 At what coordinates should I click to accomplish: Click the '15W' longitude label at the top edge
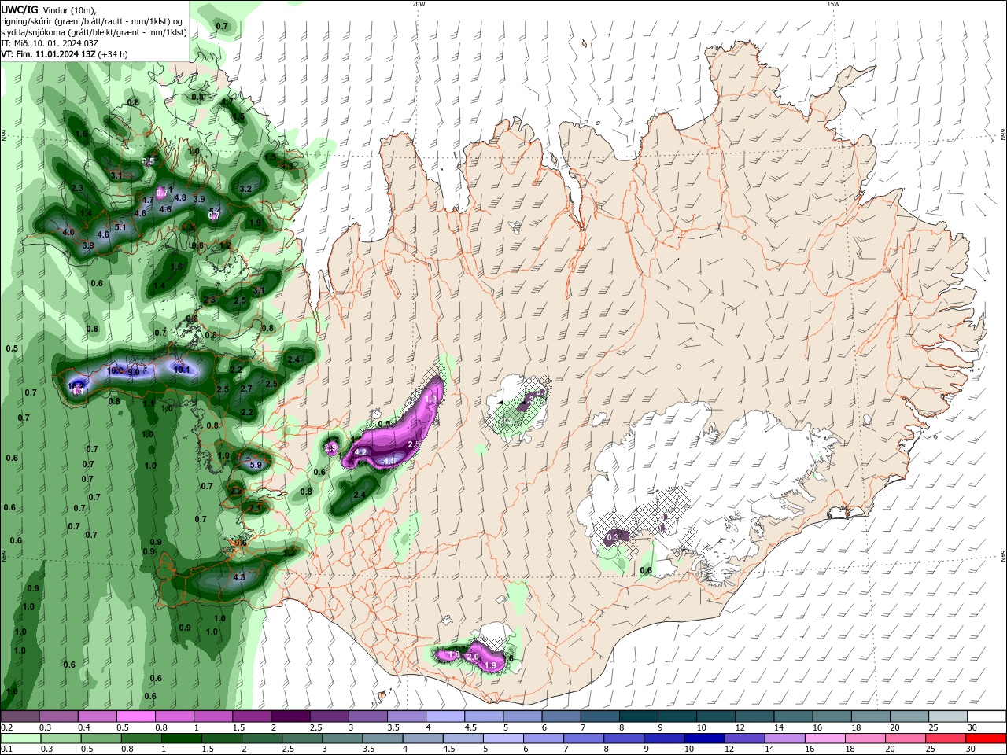tap(833, 4)
